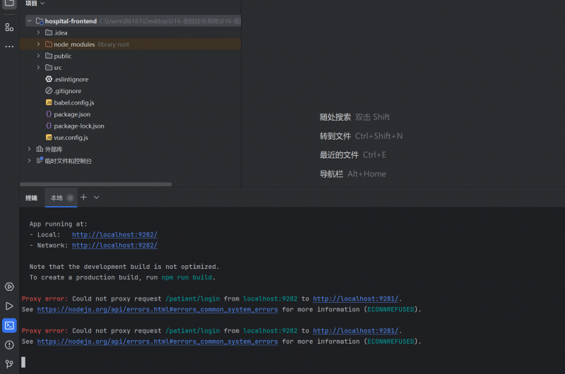Expand the .idea folder
The height and width of the screenshot is (374, 565).
[x=38, y=32]
